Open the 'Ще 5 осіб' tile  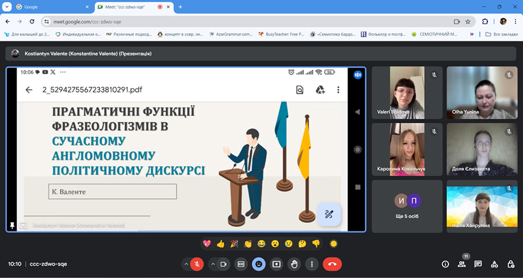coord(407,206)
